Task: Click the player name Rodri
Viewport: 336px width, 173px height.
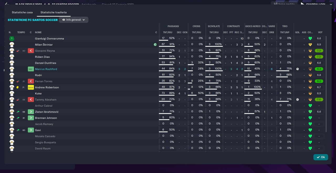Action: click(x=39, y=75)
